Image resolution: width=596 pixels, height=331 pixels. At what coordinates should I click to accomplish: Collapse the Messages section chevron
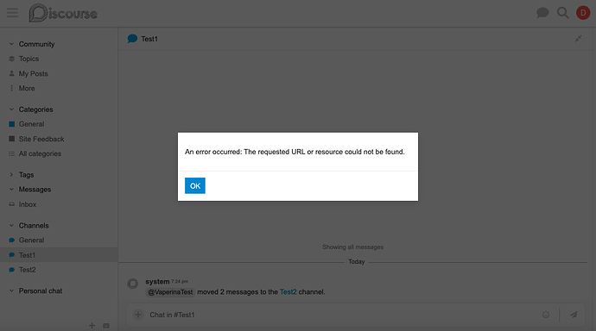coord(11,189)
